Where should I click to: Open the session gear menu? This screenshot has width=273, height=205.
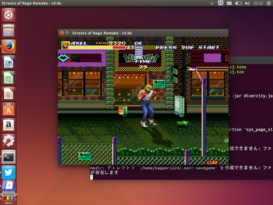[269, 3]
